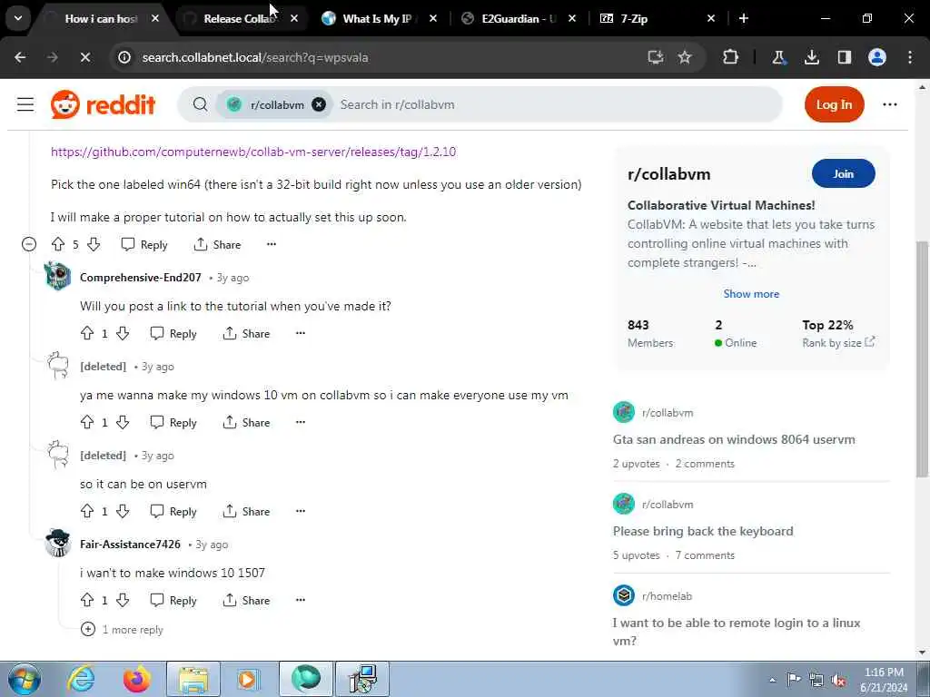Share the comment with 5 votes

click(x=218, y=245)
